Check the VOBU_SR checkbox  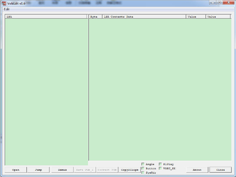point(160,169)
